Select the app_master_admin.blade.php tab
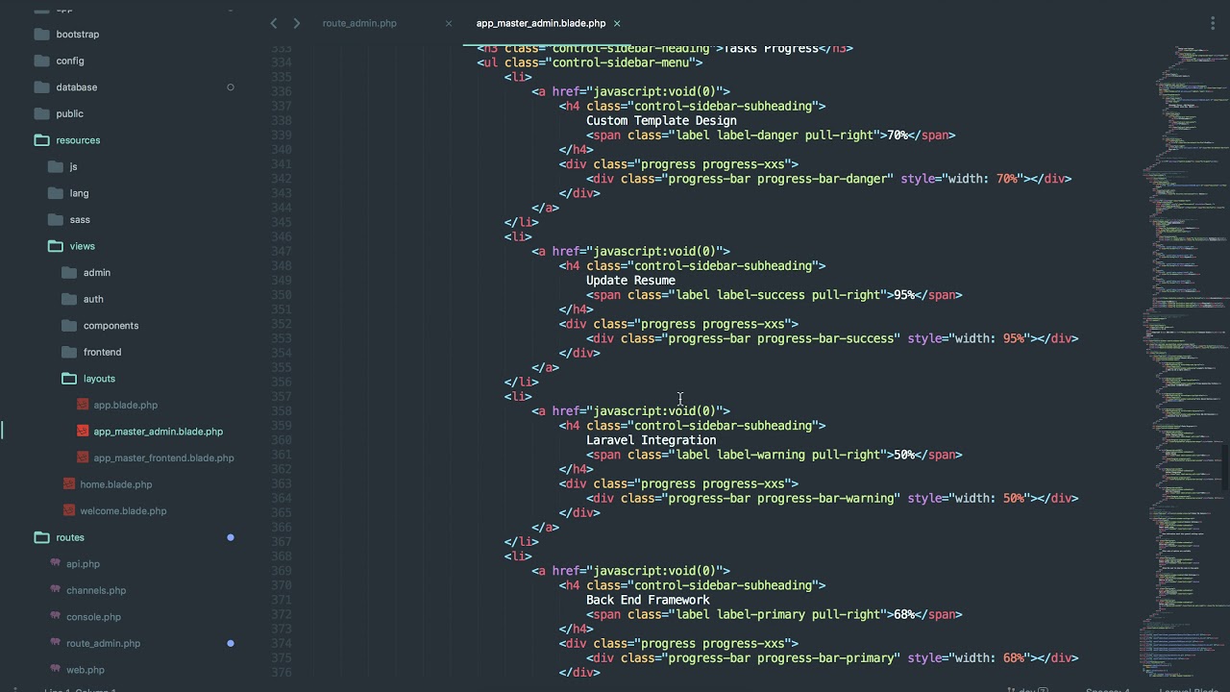 coord(541,23)
